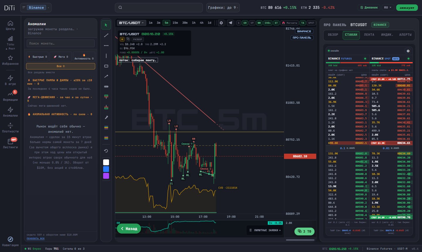Pick the rectangle drawing tool
Viewport: 422px width, 252px height.
[106, 66]
